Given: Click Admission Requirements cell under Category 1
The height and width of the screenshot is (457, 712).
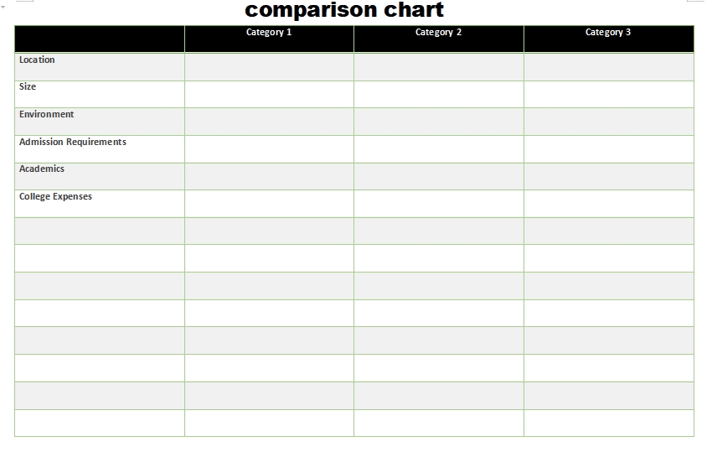Looking at the screenshot, I should point(269,149).
